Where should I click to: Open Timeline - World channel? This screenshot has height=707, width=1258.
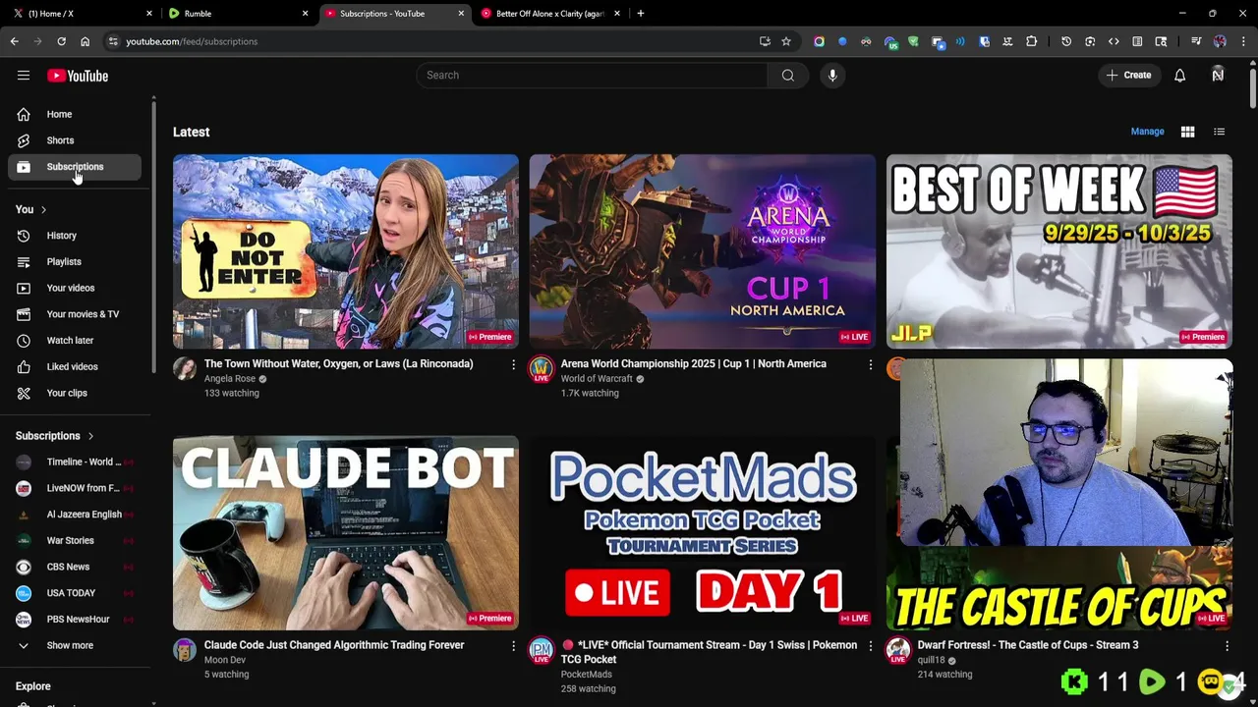pos(75,462)
